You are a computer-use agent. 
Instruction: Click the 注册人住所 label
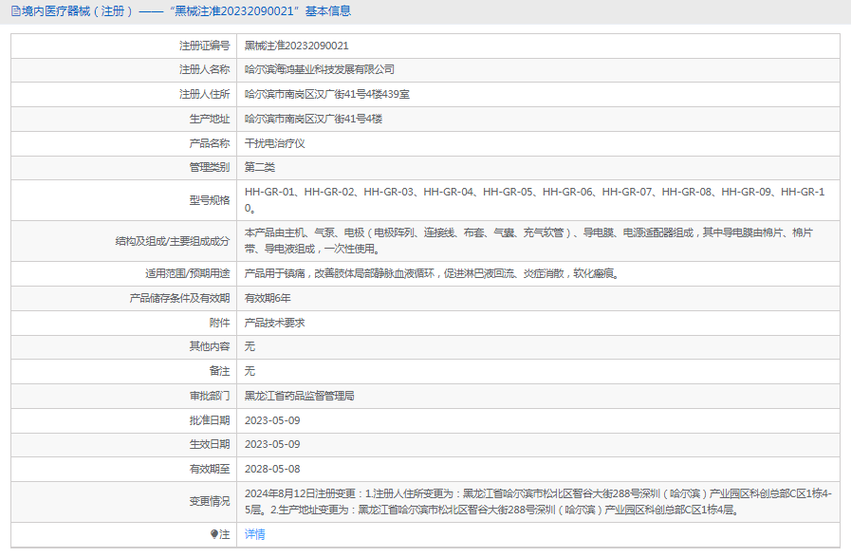click(205, 95)
